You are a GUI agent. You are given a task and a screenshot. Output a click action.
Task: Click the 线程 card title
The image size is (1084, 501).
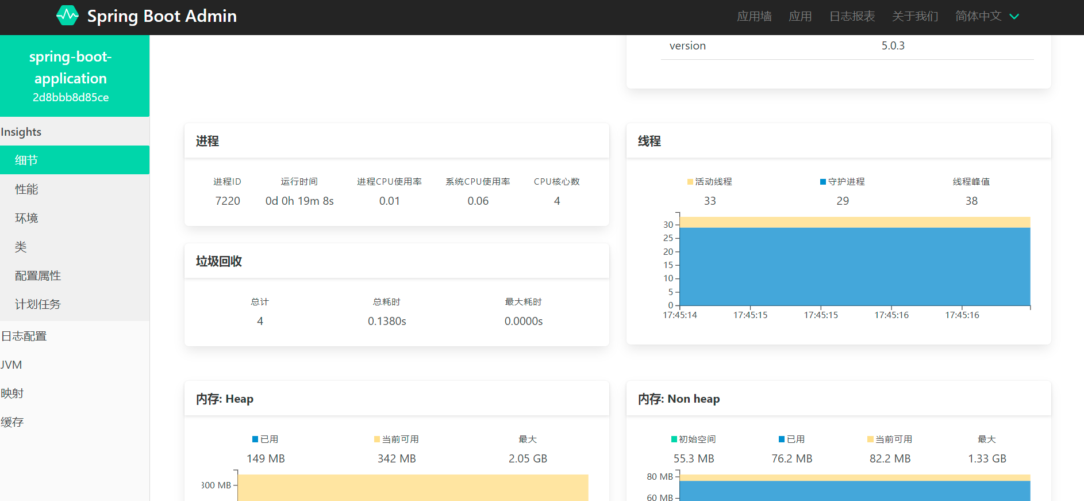[x=649, y=141]
